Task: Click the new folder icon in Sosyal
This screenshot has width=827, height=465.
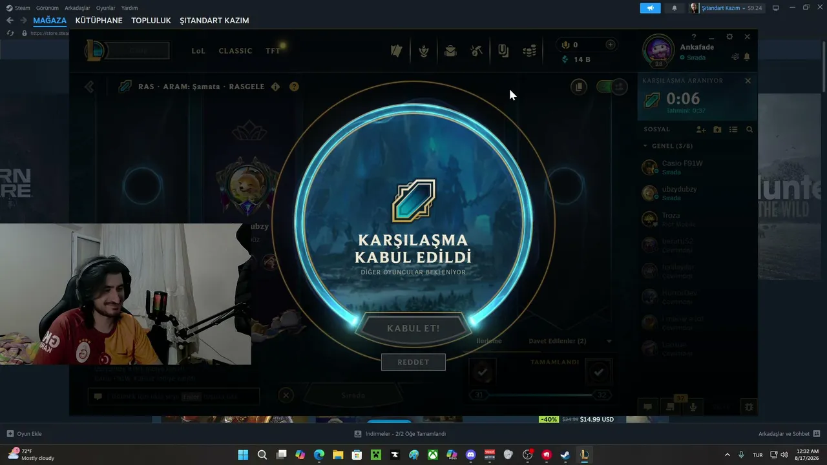Action: pyautogui.click(x=717, y=130)
